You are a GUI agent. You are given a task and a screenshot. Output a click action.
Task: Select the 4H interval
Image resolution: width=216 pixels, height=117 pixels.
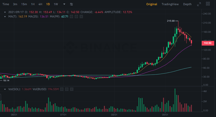pyautogui.click(x=40, y=4)
